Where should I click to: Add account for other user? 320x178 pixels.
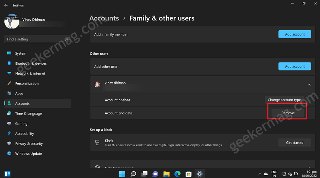coord(295,66)
